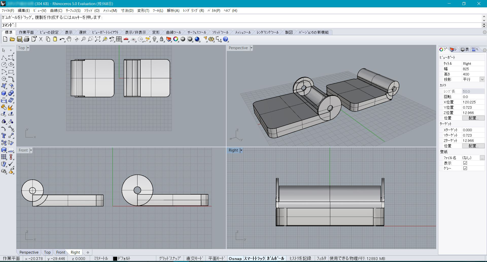Select the Polyline tool in sidebar

point(4,58)
